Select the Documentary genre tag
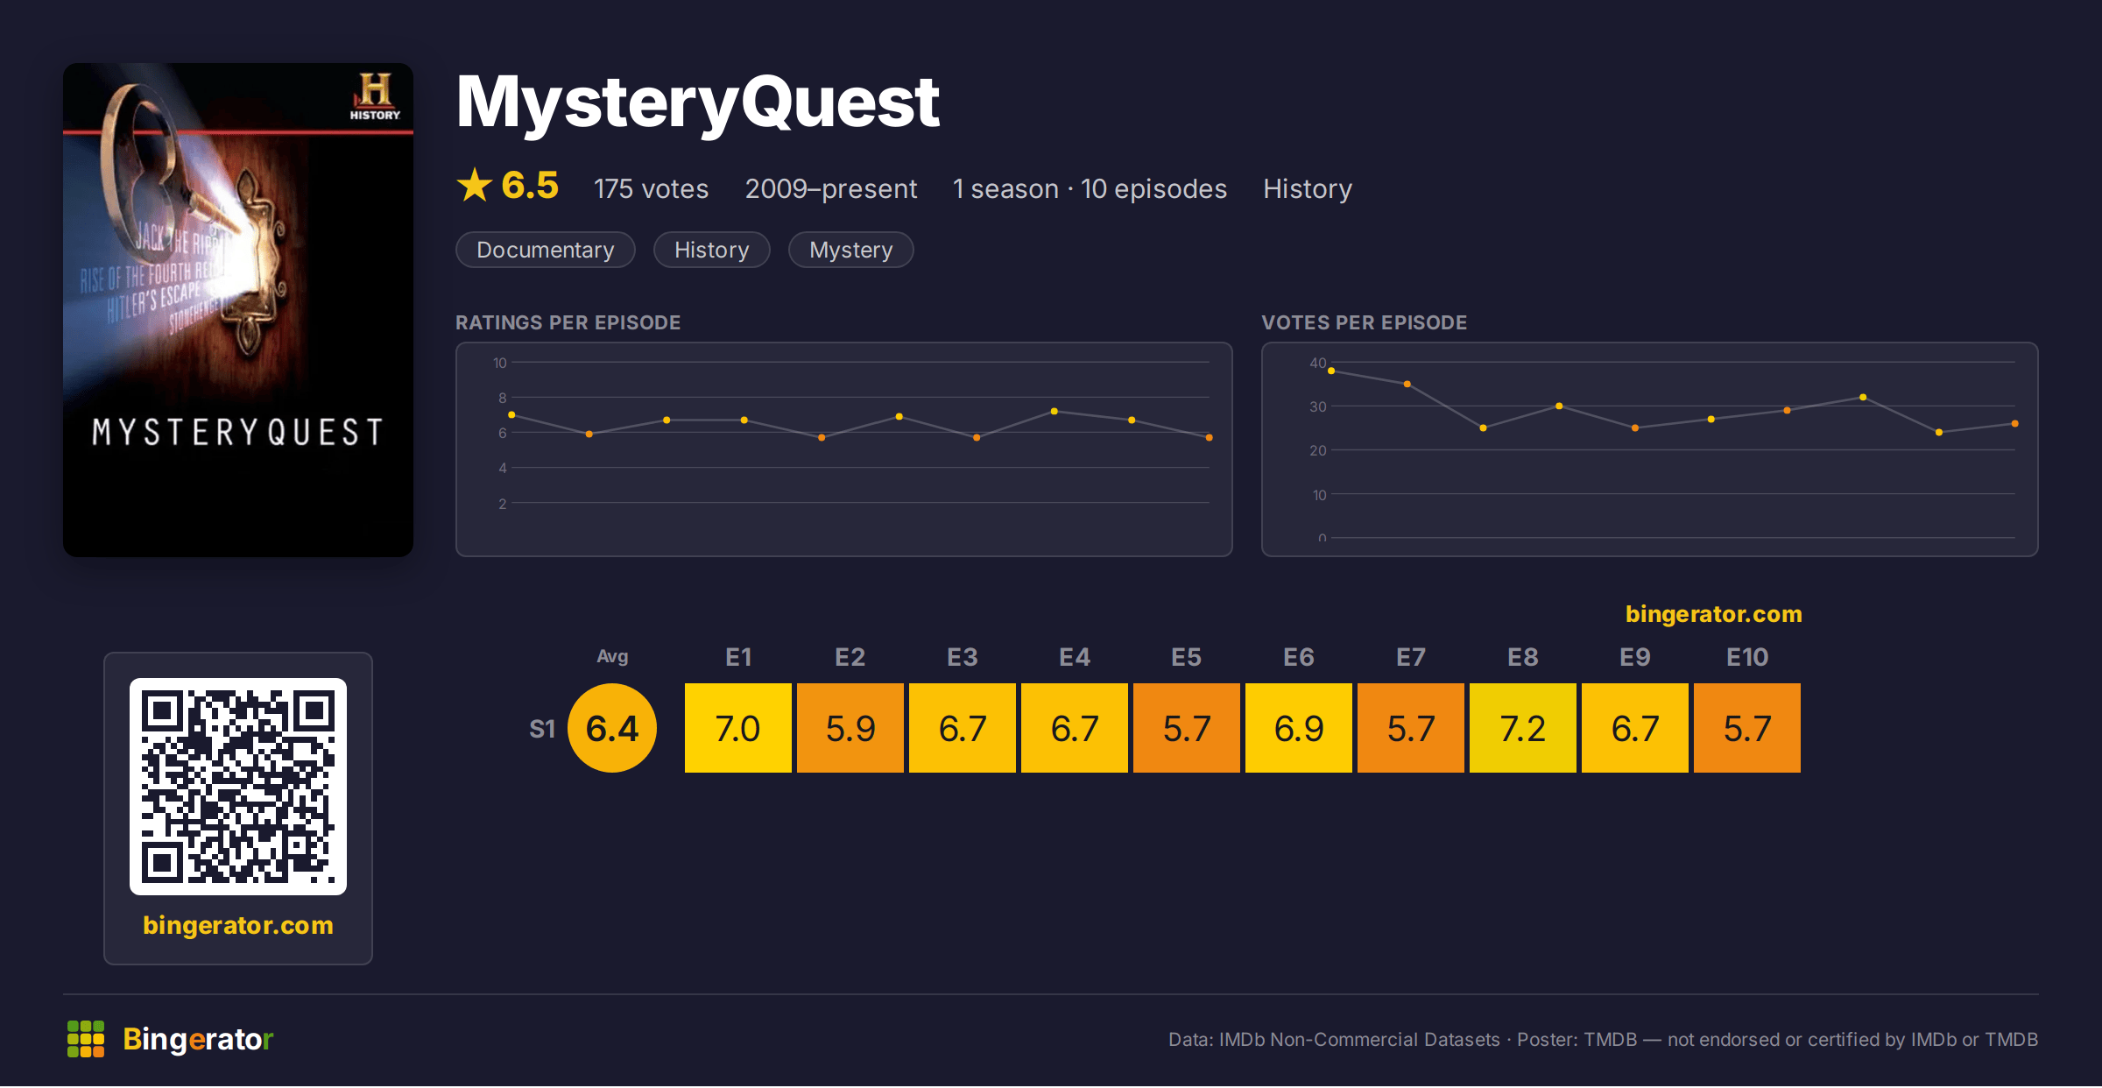The image size is (2102, 1088). (546, 250)
